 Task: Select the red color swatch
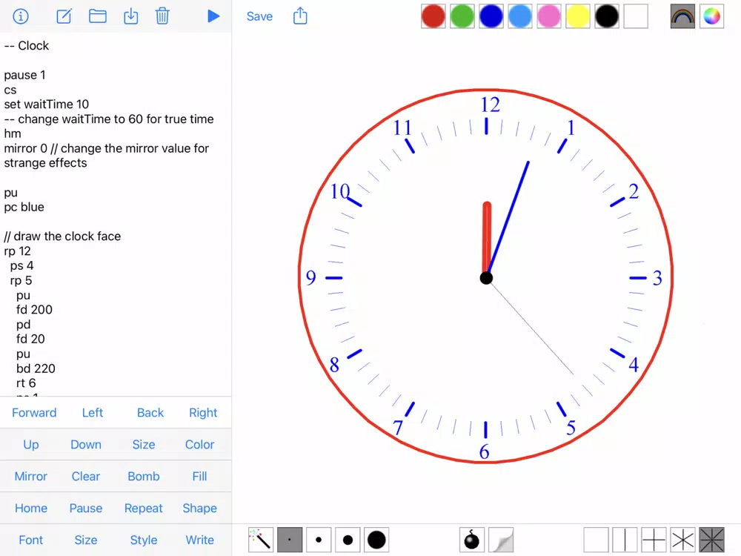click(x=433, y=16)
